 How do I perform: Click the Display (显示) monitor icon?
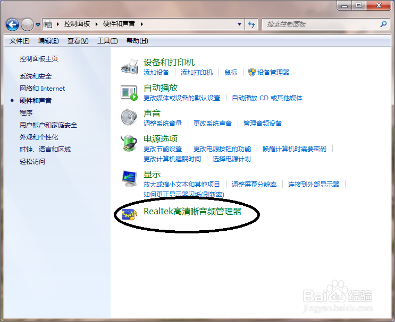pos(129,179)
